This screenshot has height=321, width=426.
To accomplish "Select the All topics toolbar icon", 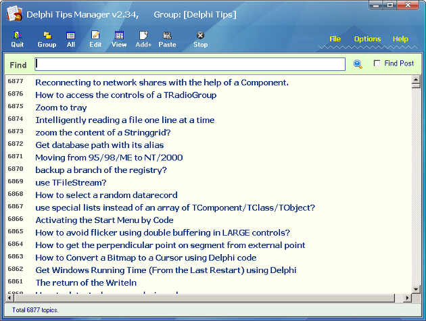I will [x=70, y=39].
